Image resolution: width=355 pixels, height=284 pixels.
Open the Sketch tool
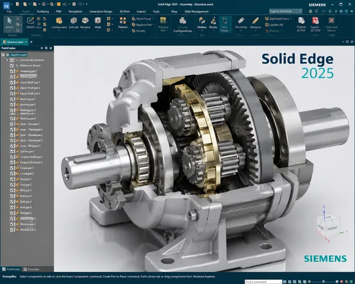pyautogui.click(x=30, y=23)
